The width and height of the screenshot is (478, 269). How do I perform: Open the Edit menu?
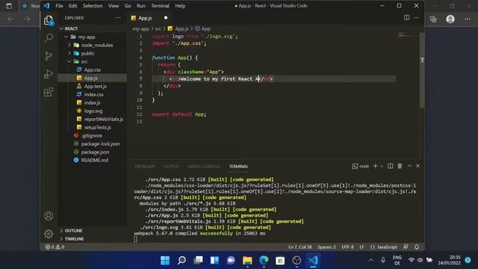point(72,5)
